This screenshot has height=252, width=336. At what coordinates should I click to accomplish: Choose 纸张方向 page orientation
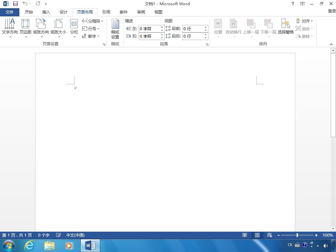(x=41, y=28)
